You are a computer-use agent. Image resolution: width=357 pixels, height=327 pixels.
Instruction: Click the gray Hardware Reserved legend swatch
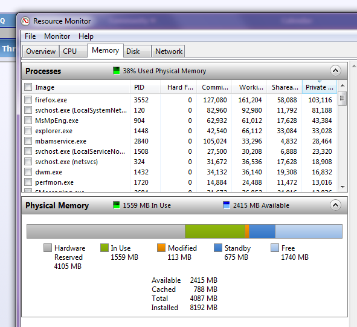[48, 248]
